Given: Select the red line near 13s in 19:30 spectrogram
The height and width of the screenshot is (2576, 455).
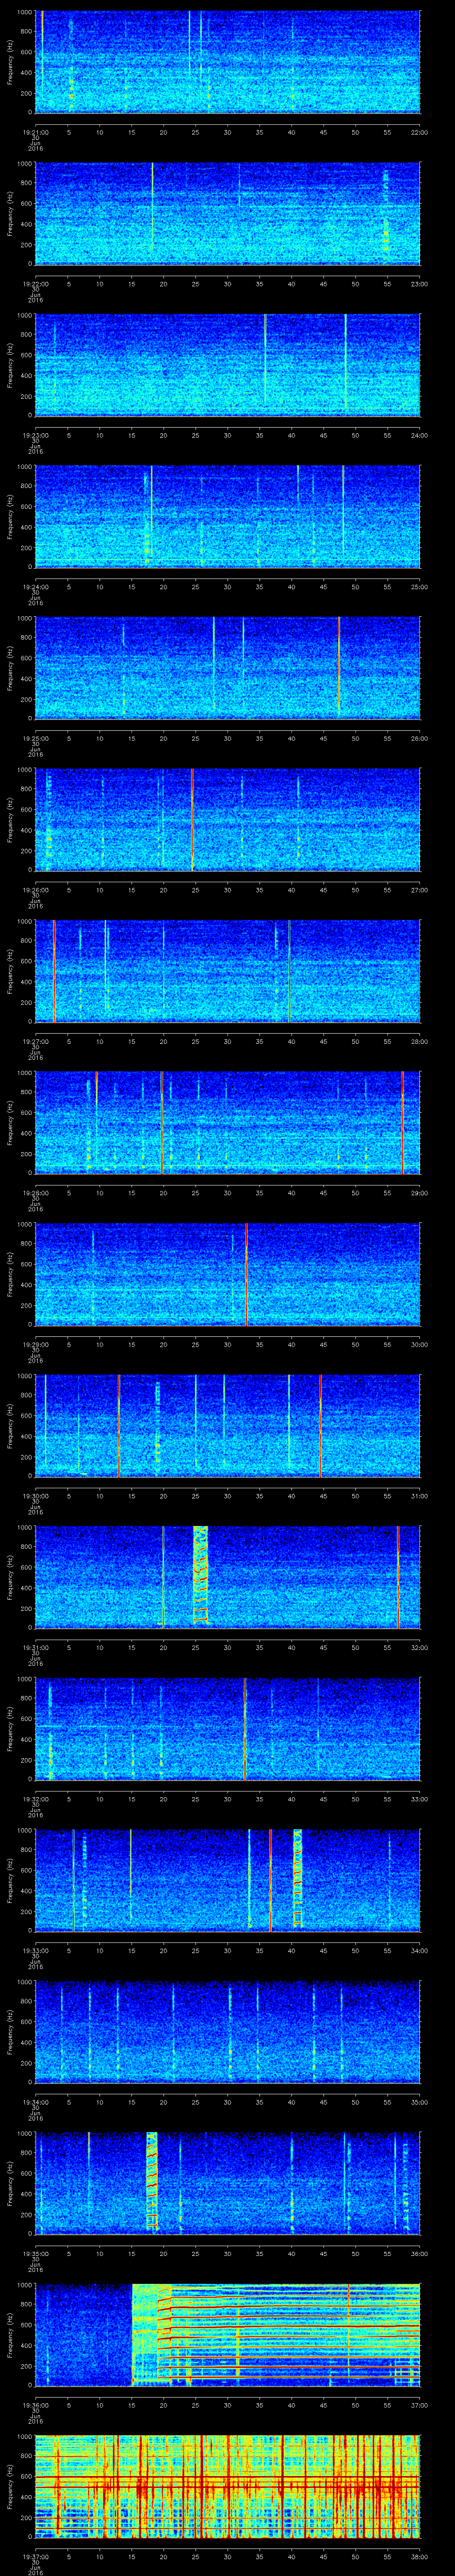Looking at the screenshot, I should [x=118, y=1425].
